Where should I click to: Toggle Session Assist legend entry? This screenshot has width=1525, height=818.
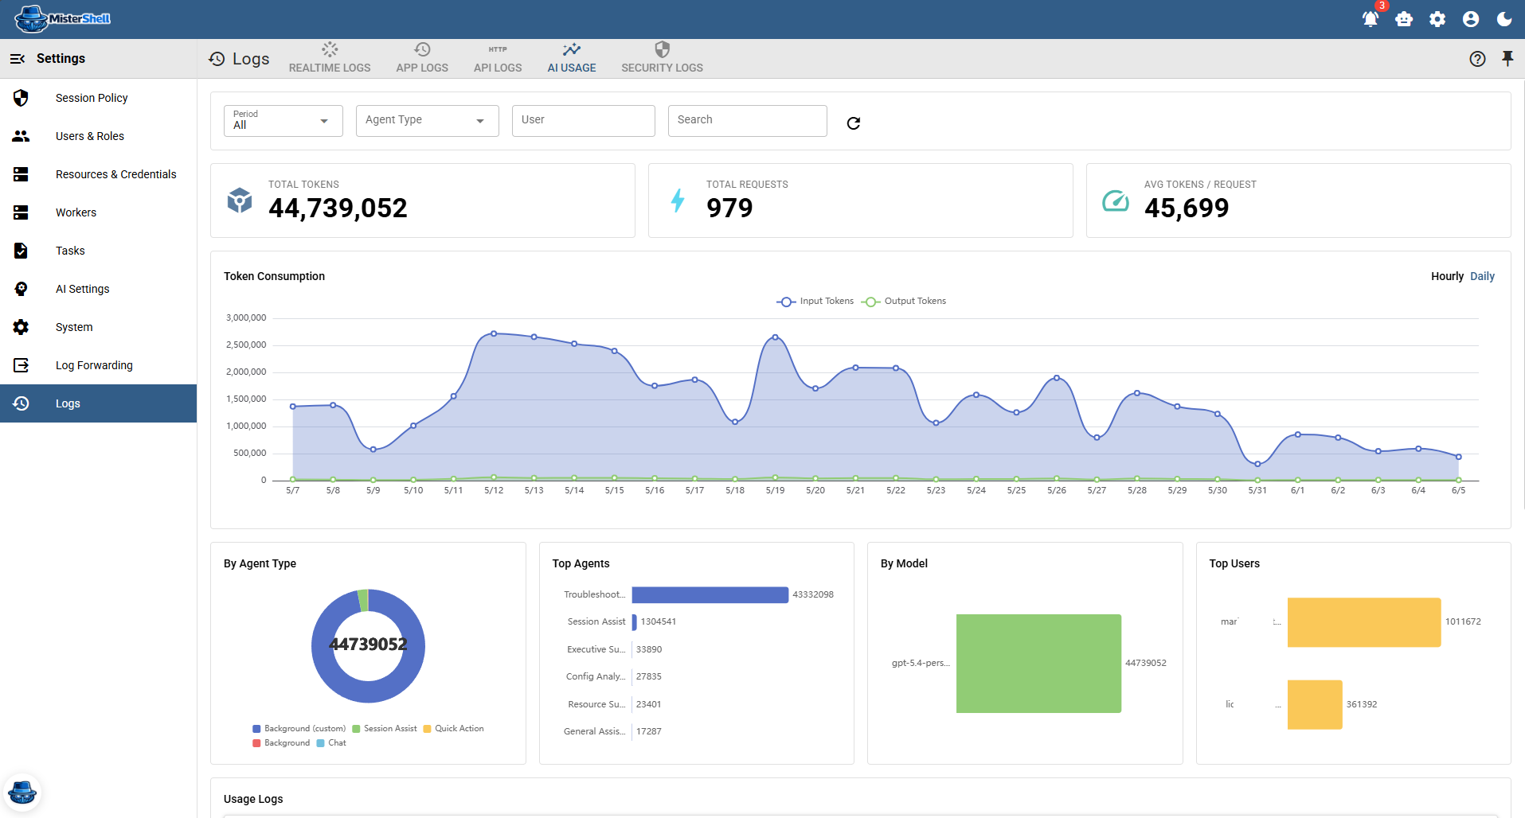click(385, 729)
